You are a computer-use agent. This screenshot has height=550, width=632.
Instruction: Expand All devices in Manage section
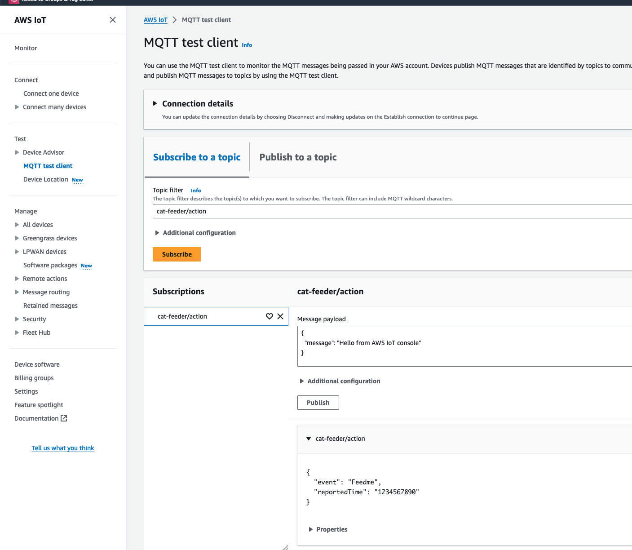(x=17, y=225)
